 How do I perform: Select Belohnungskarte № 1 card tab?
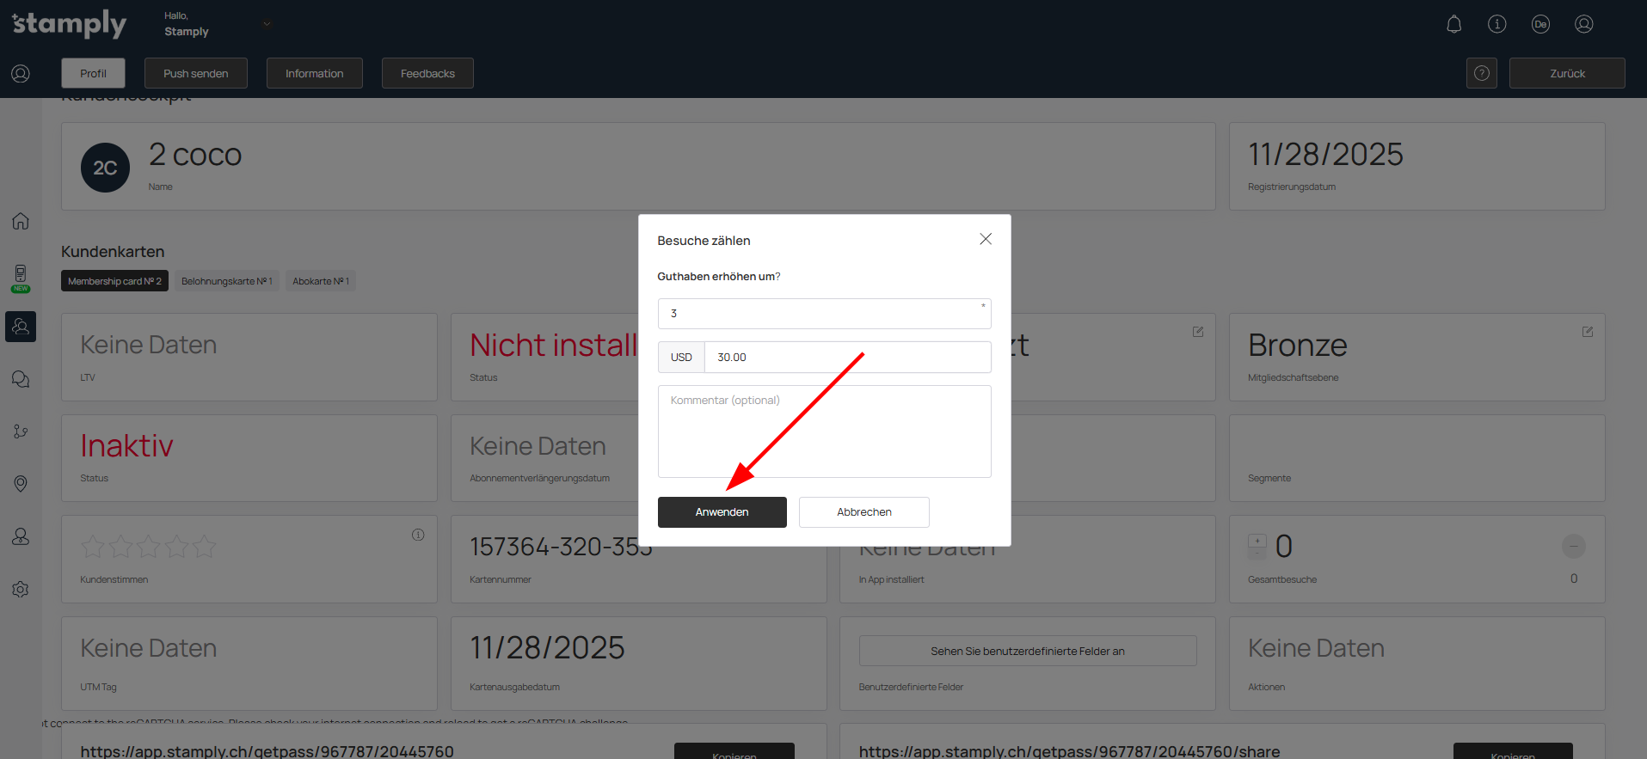(x=226, y=281)
